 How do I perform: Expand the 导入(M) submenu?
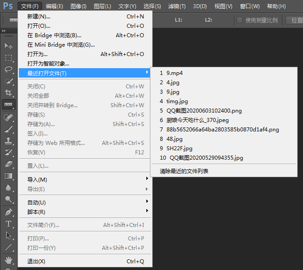coord(84,179)
